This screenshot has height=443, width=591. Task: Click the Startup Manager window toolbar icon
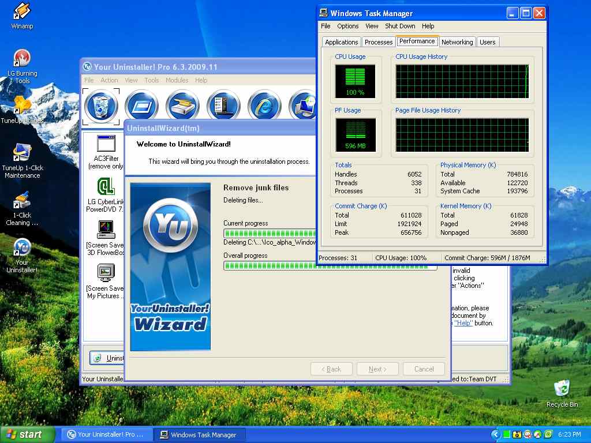[142, 106]
